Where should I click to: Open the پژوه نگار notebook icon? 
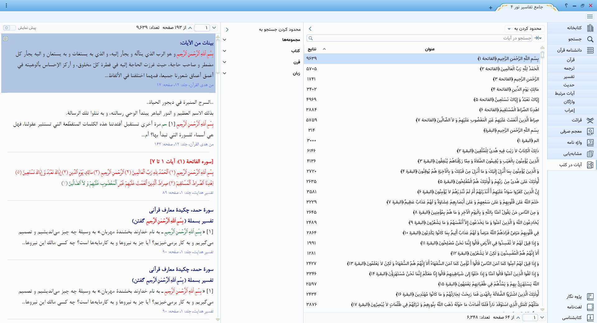pos(590,297)
